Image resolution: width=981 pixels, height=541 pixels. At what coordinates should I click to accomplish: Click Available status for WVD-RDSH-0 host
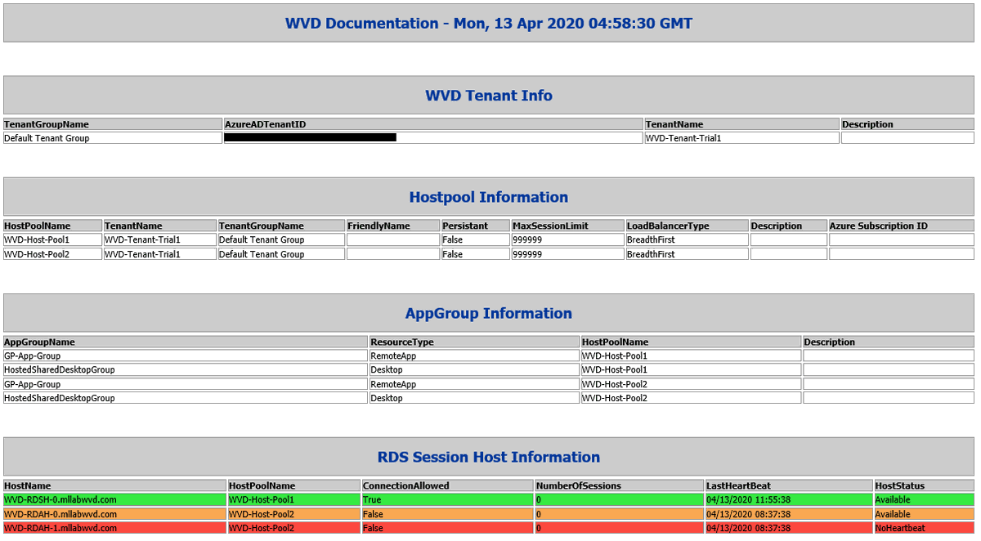924,499
